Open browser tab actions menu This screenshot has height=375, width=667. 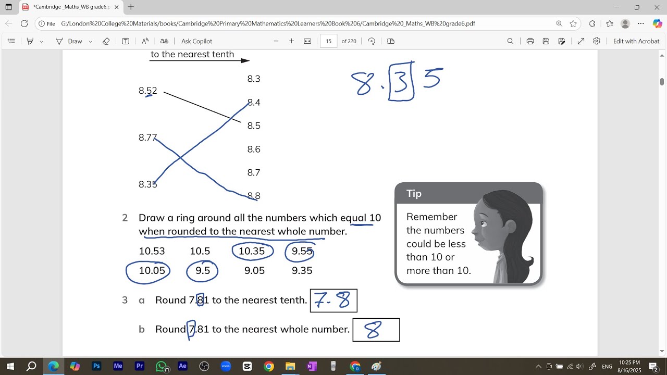pos(9,7)
